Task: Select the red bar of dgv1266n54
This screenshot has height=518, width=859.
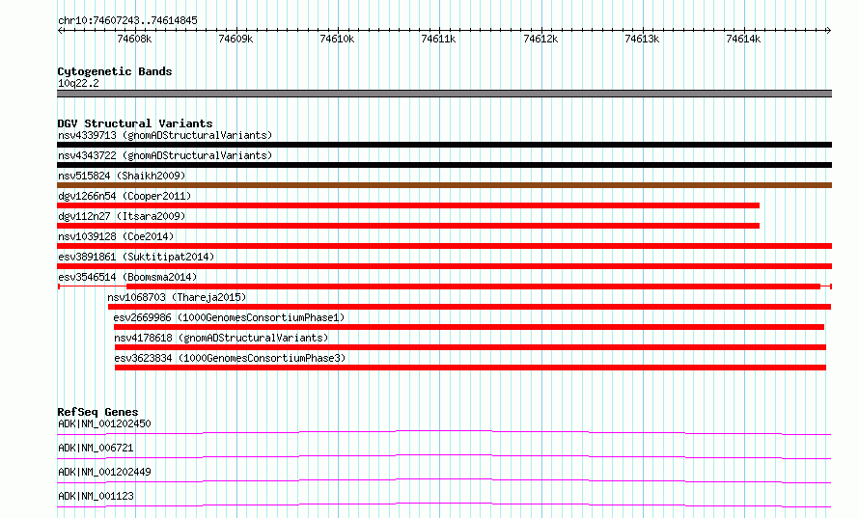Action: click(408, 205)
